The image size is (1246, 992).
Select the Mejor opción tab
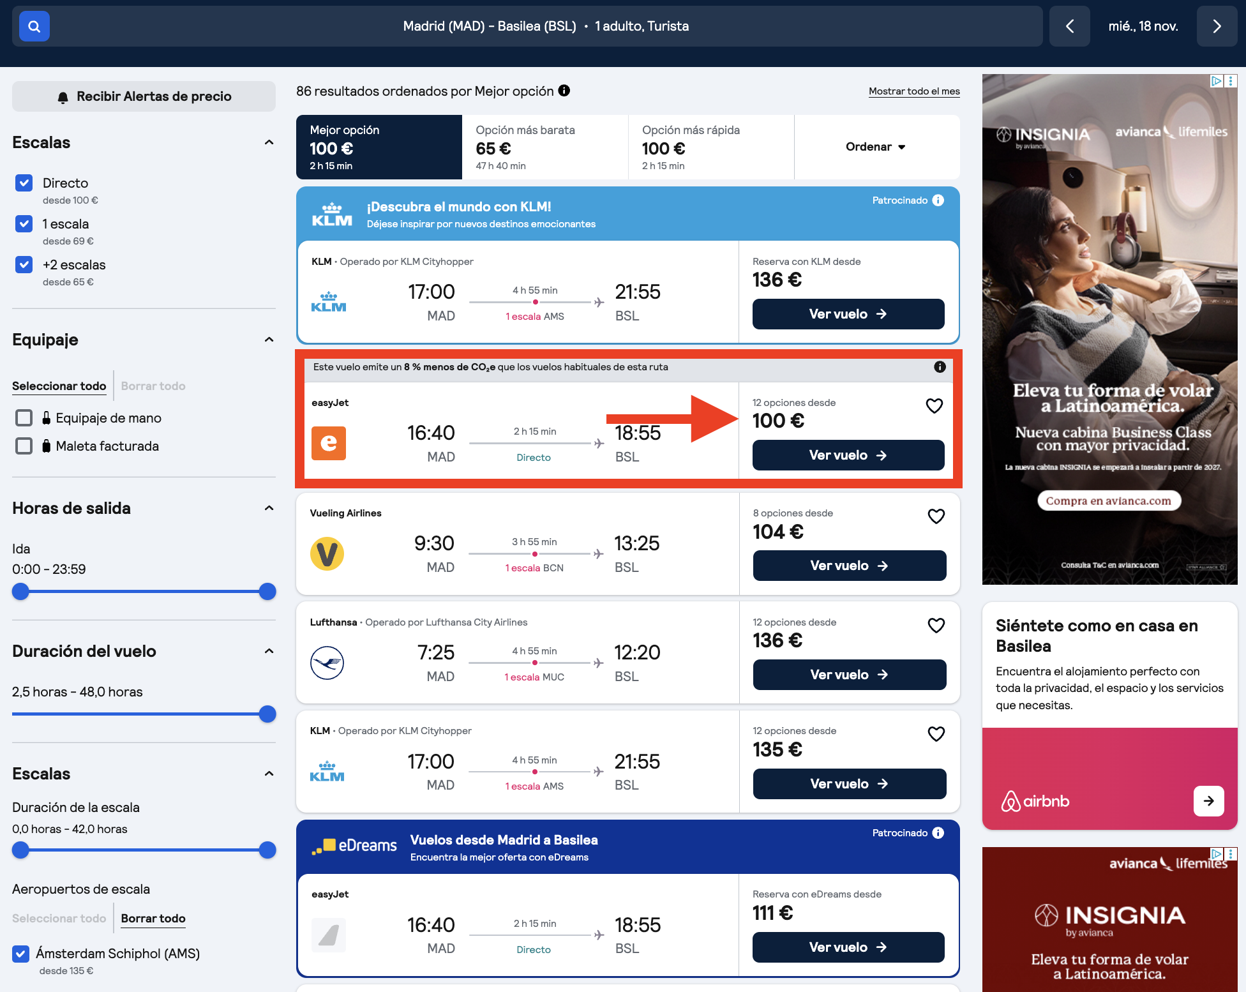(379, 147)
